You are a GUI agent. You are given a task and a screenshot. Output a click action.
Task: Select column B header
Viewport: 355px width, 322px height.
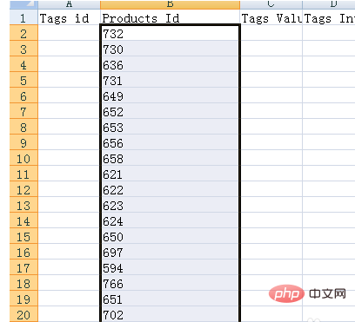pyautogui.click(x=171, y=4)
